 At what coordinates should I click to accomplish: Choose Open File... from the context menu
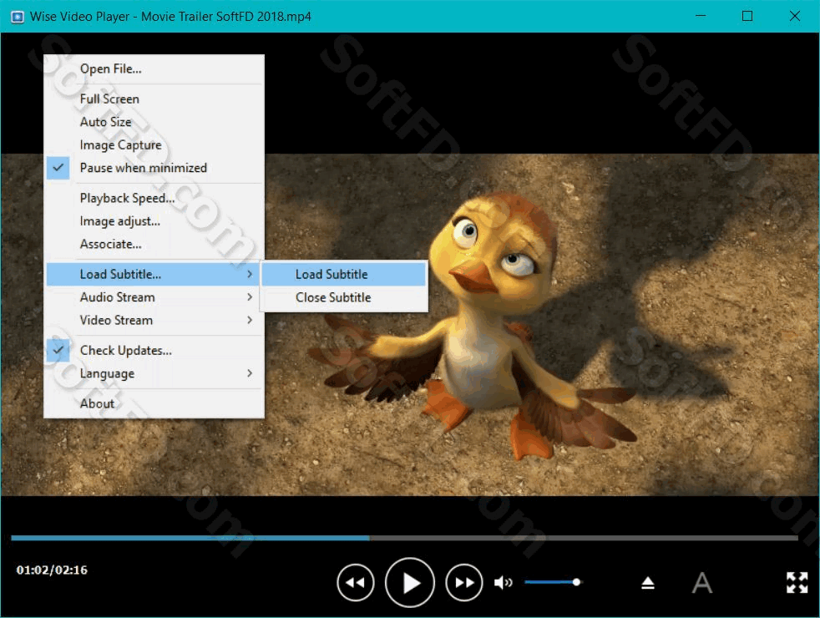(154, 69)
